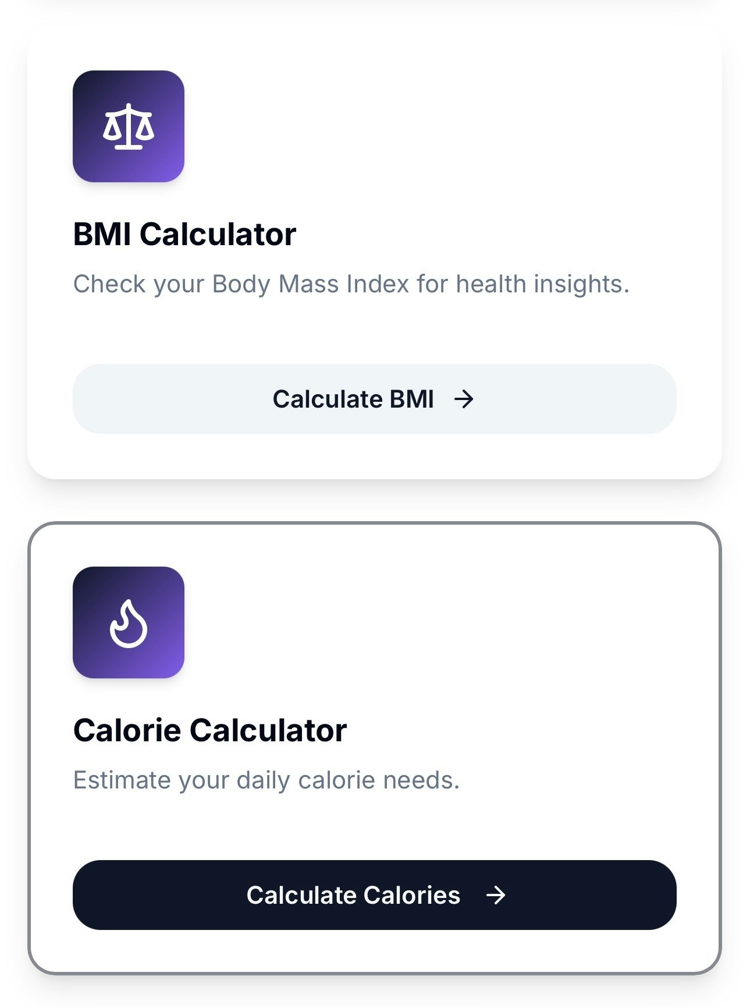Click the flame icon above Calorie Calculator
The height and width of the screenshot is (1008, 750).
[x=129, y=624]
